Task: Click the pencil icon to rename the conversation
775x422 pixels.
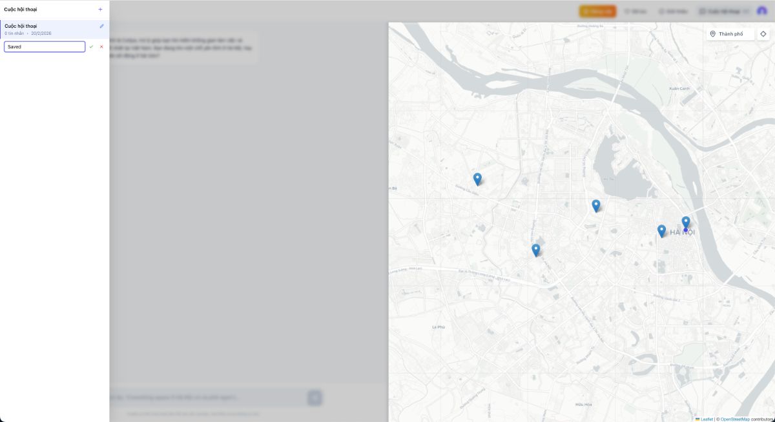Action: [101, 26]
